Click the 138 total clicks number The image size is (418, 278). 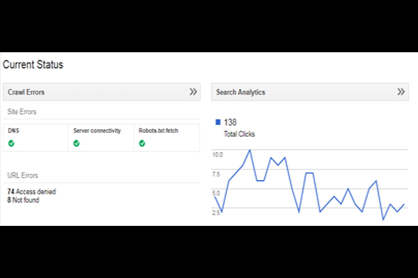pos(232,122)
